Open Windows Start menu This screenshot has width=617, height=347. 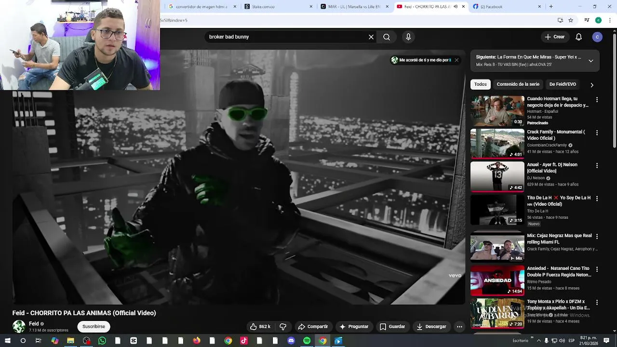pyautogui.click(x=8, y=341)
